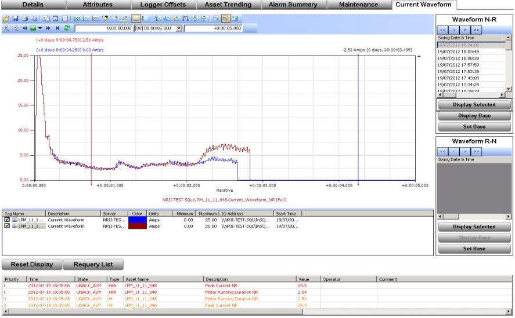Select the XY plot icon
The width and height of the screenshot is (515, 318).
[77, 19]
